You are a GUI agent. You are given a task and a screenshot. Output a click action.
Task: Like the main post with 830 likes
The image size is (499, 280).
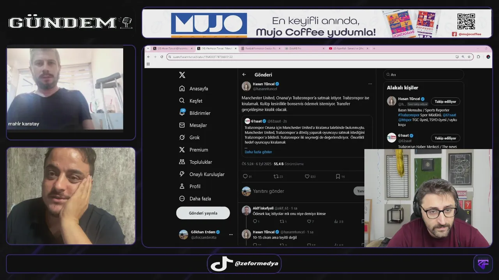coord(307,176)
